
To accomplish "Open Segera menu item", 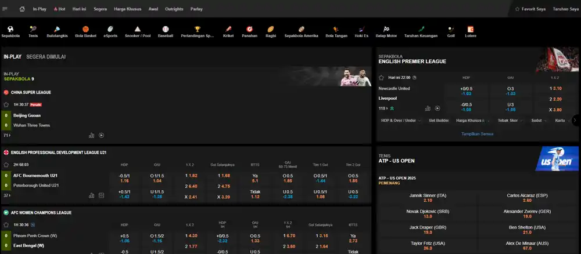I will [x=101, y=9].
